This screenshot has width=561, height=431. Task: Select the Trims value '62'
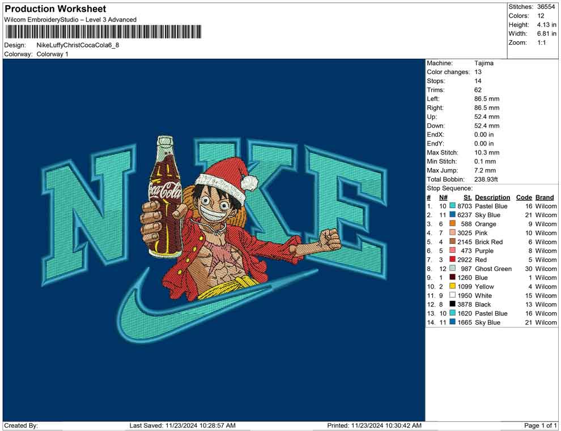(x=478, y=89)
